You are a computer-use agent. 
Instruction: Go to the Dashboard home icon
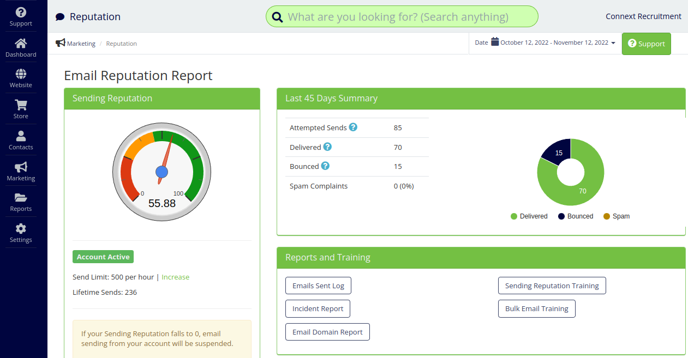point(21,43)
